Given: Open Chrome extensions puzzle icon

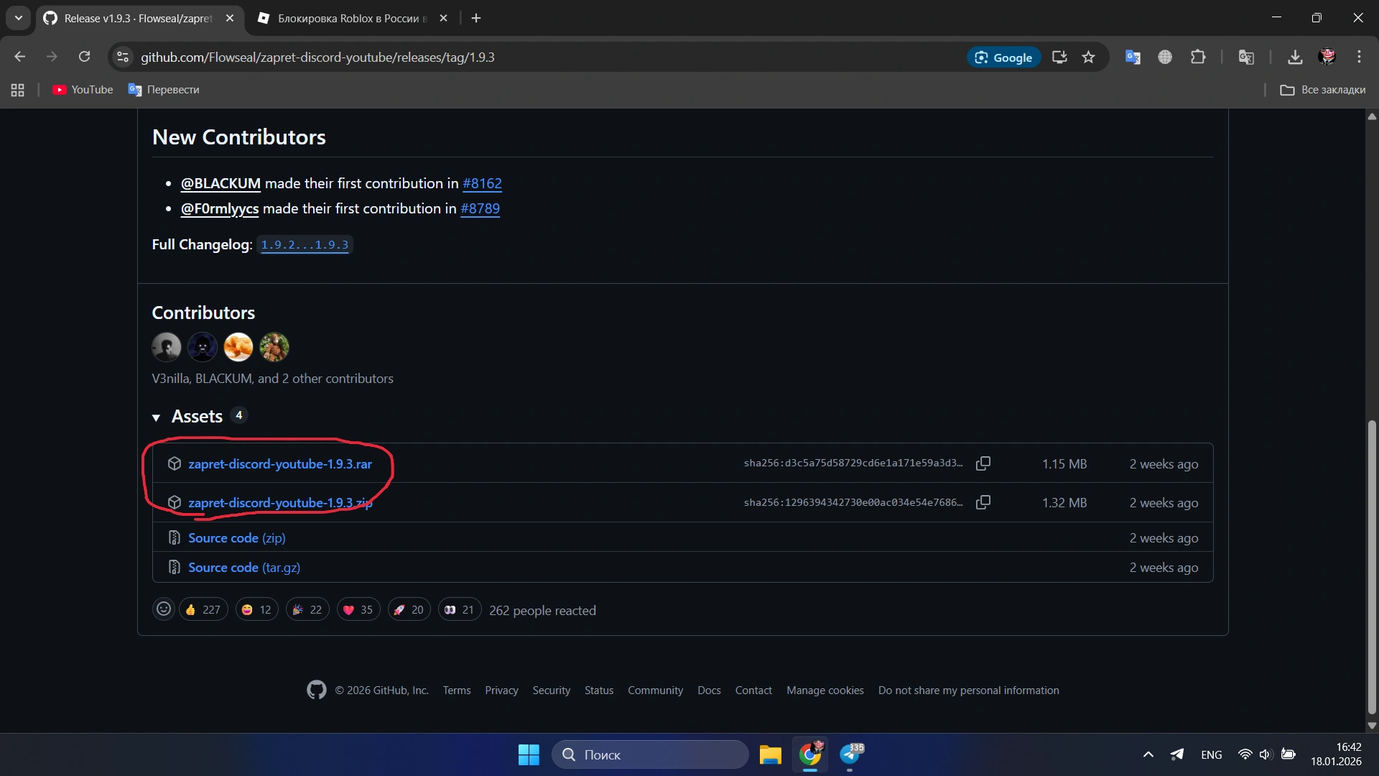Looking at the screenshot, I should 1197,57.
